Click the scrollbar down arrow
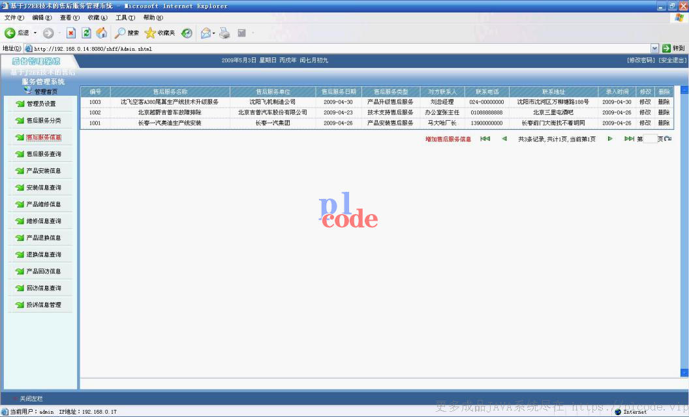This screenshot has height=417, width=689. point(684,373)
